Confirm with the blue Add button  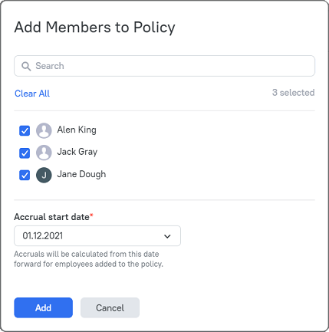click(x=43, y=307)
